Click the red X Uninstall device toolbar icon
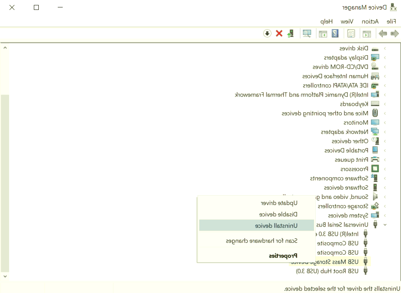This screenshot has width=401, height=293. pyautogui.click(x=279, y=33)
